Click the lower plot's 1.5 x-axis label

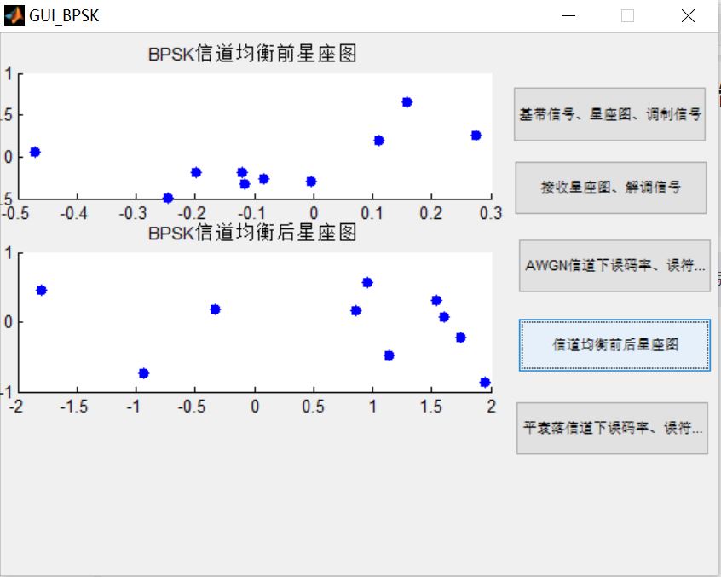(431, 407)
